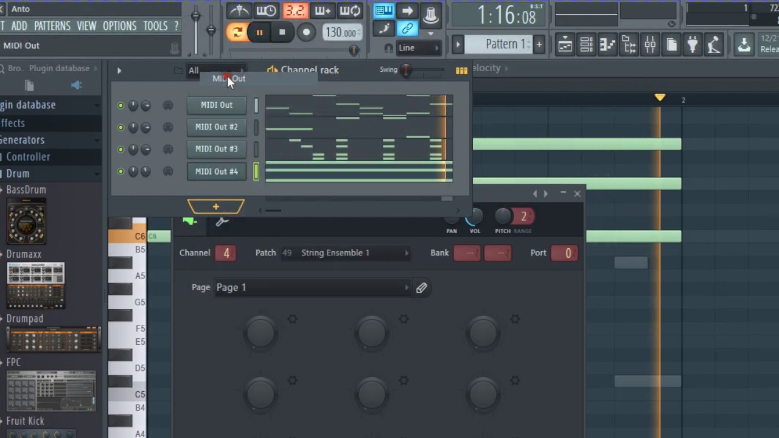779x438 pixels.
Task: Open the pattern list arrow left of Pattern 1
Action: [x=458, y=44]
